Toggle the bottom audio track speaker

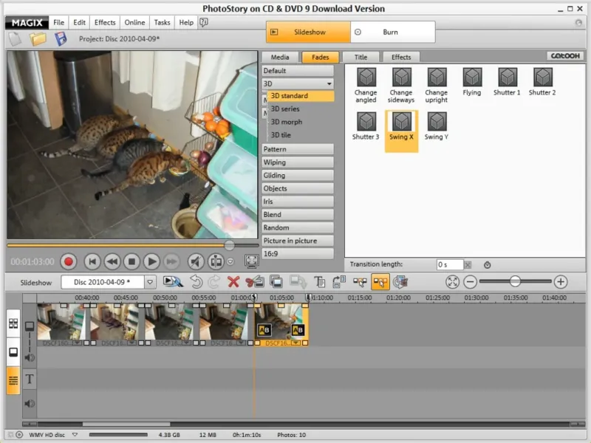pyautogui.click(x=30, y=404)
